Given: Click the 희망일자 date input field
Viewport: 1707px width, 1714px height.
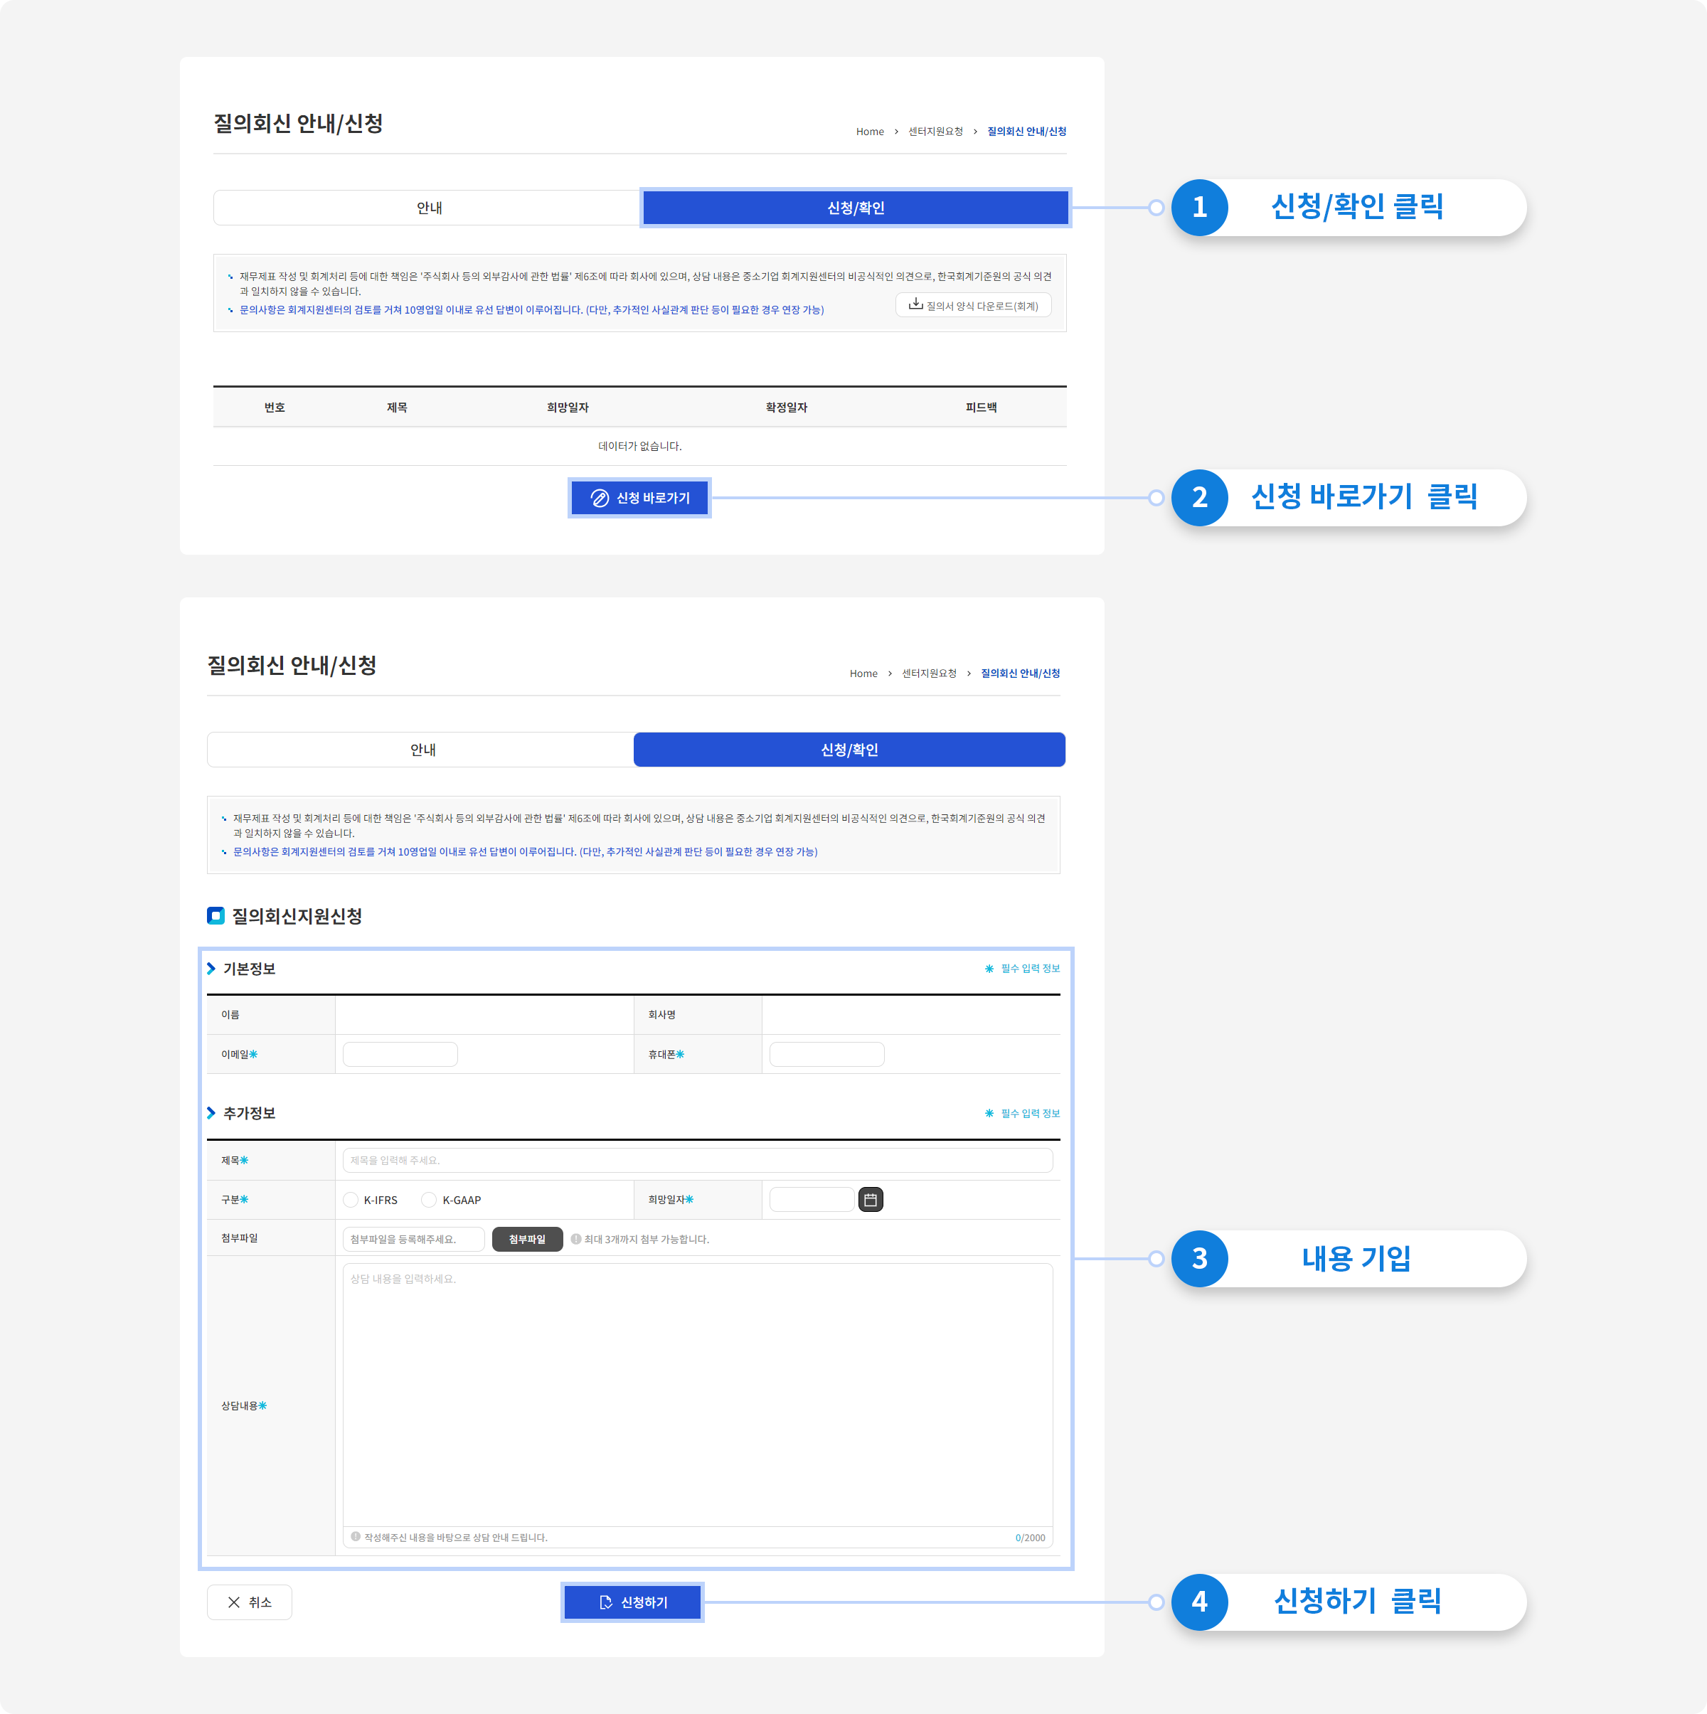Looking at the screenshot, I should click(812, 1200).
